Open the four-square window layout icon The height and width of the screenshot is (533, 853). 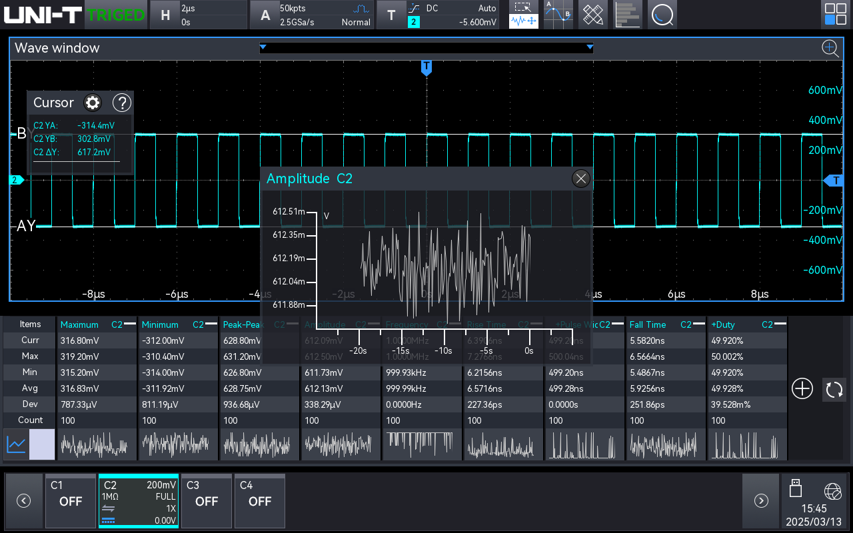(x=835, y=14)
